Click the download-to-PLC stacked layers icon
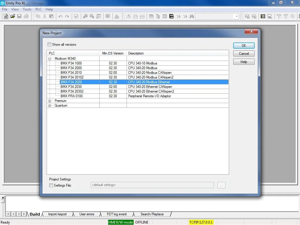Screen dimensions: 300x225 click(129, 16)
